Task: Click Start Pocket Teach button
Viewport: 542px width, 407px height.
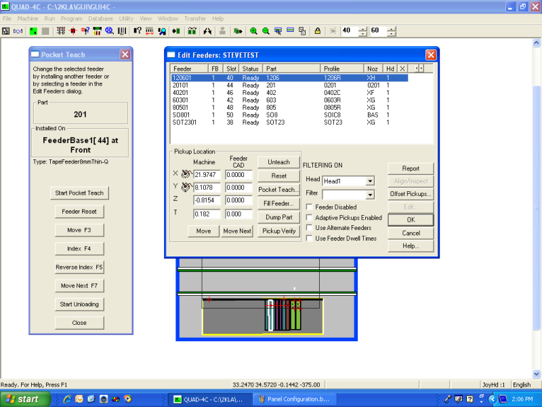Action: [79, 193]
